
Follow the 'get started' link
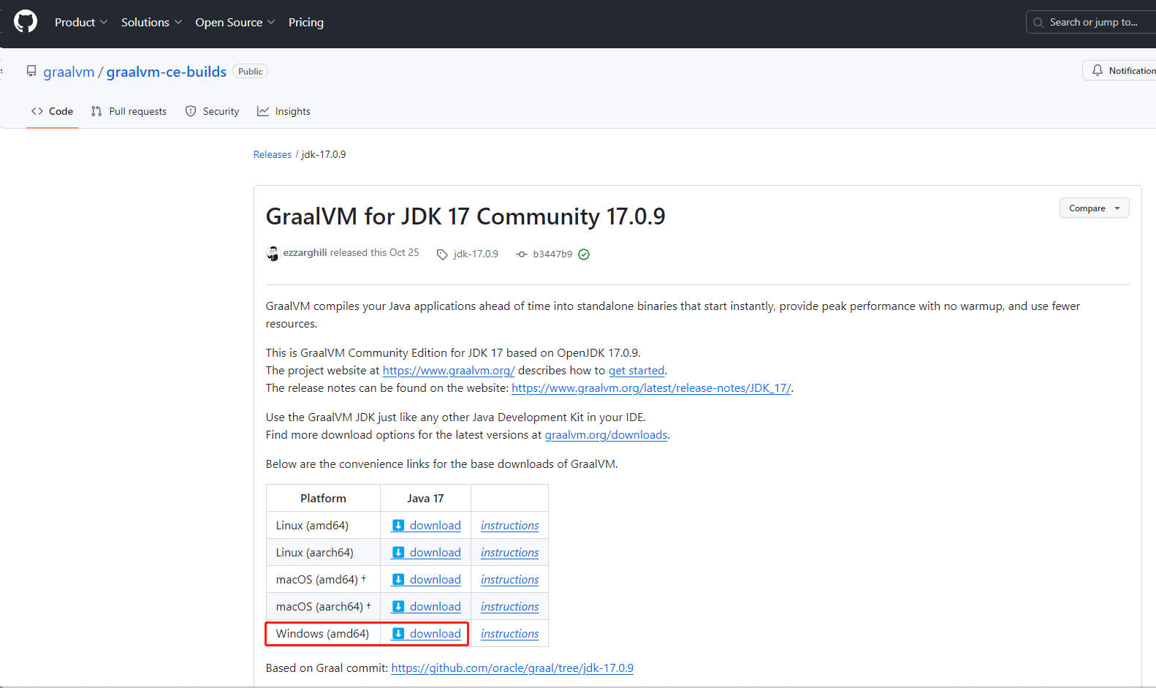[x=636, y=371]
